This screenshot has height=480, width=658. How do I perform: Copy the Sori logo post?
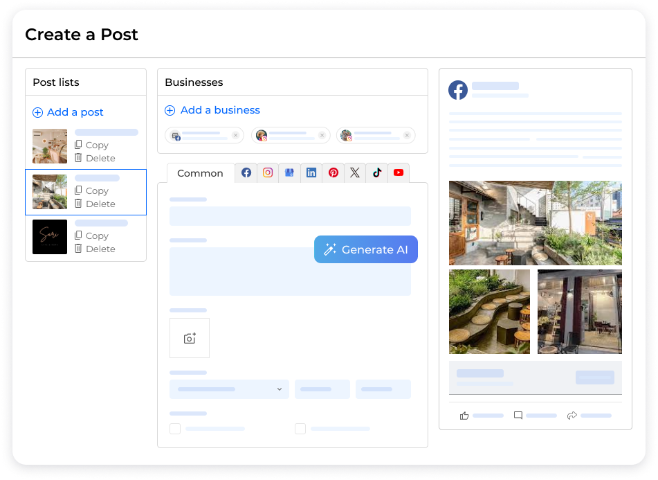coord(91,235)
